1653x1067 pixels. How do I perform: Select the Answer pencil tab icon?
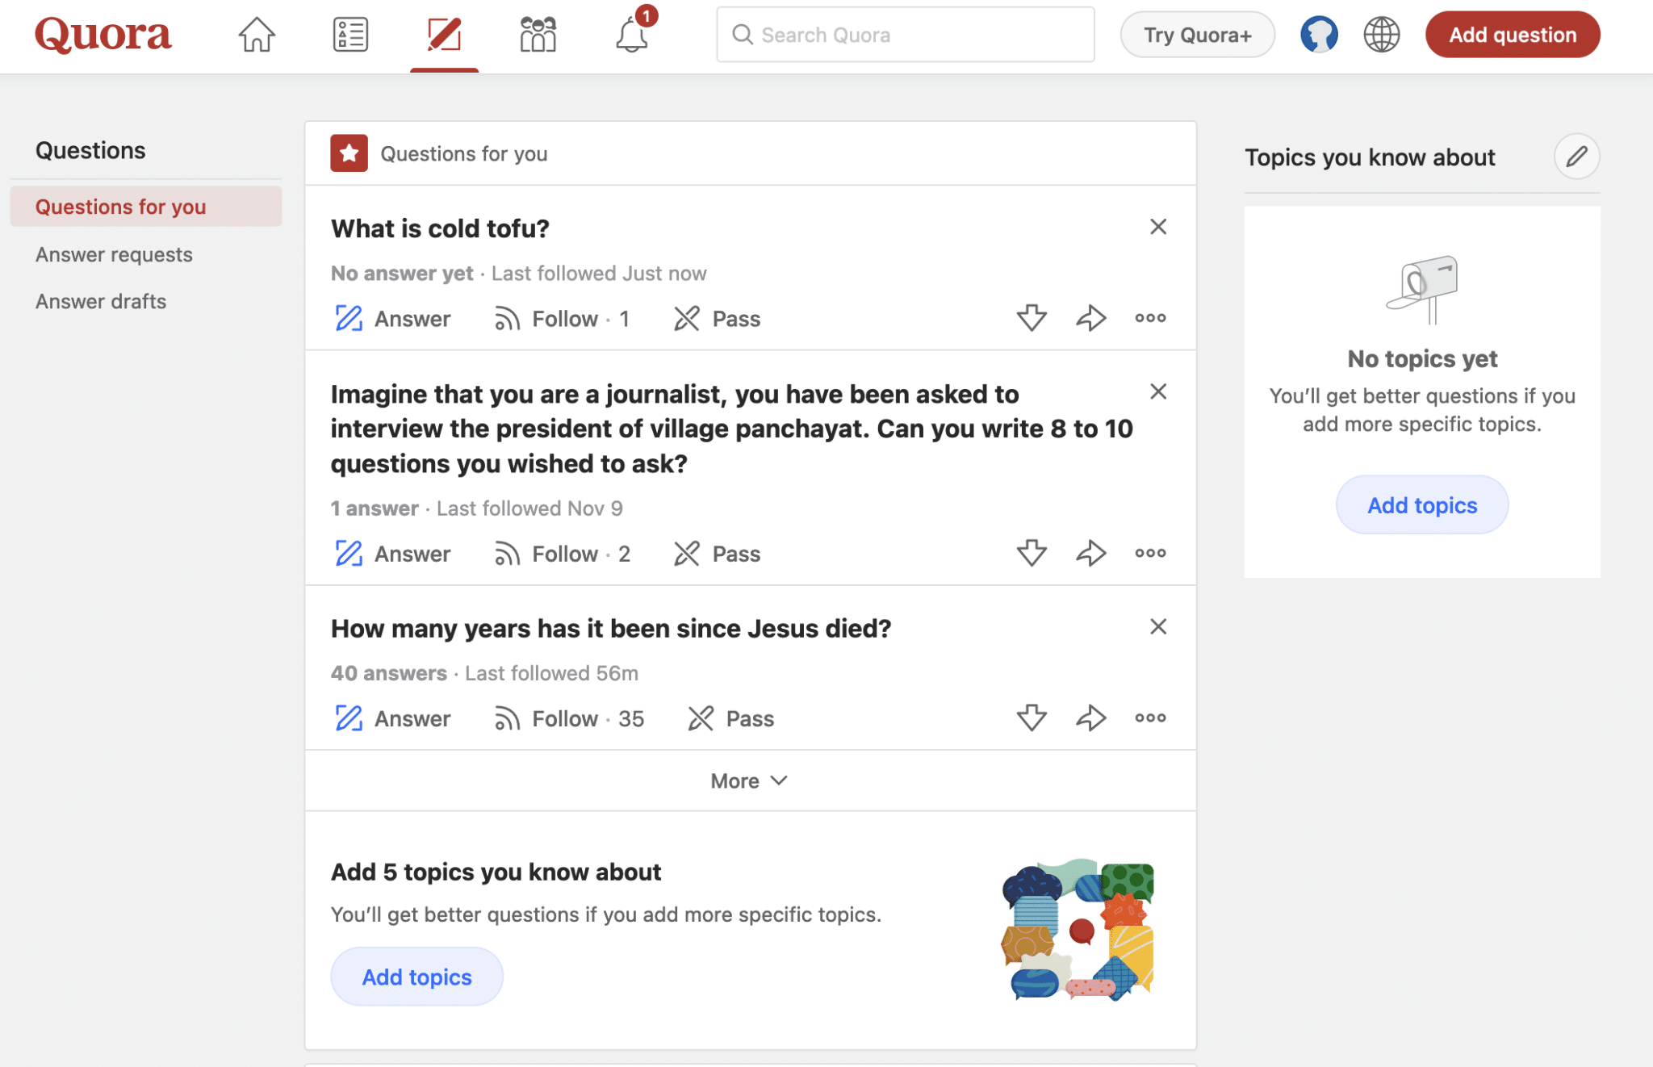point(444,35)
